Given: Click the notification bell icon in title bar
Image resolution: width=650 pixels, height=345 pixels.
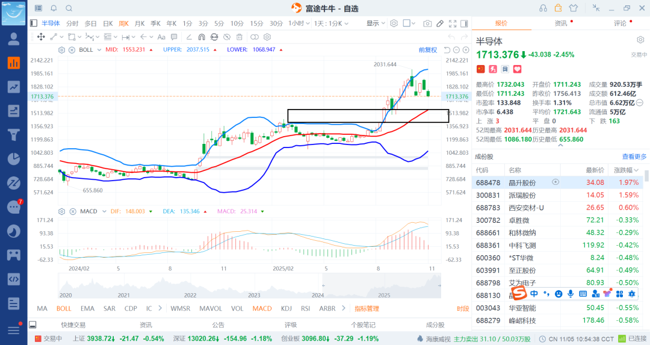Looking at the screenshot, I should click(x=54, y=8).
